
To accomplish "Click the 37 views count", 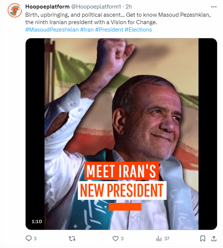I will (x=167, y=238).
